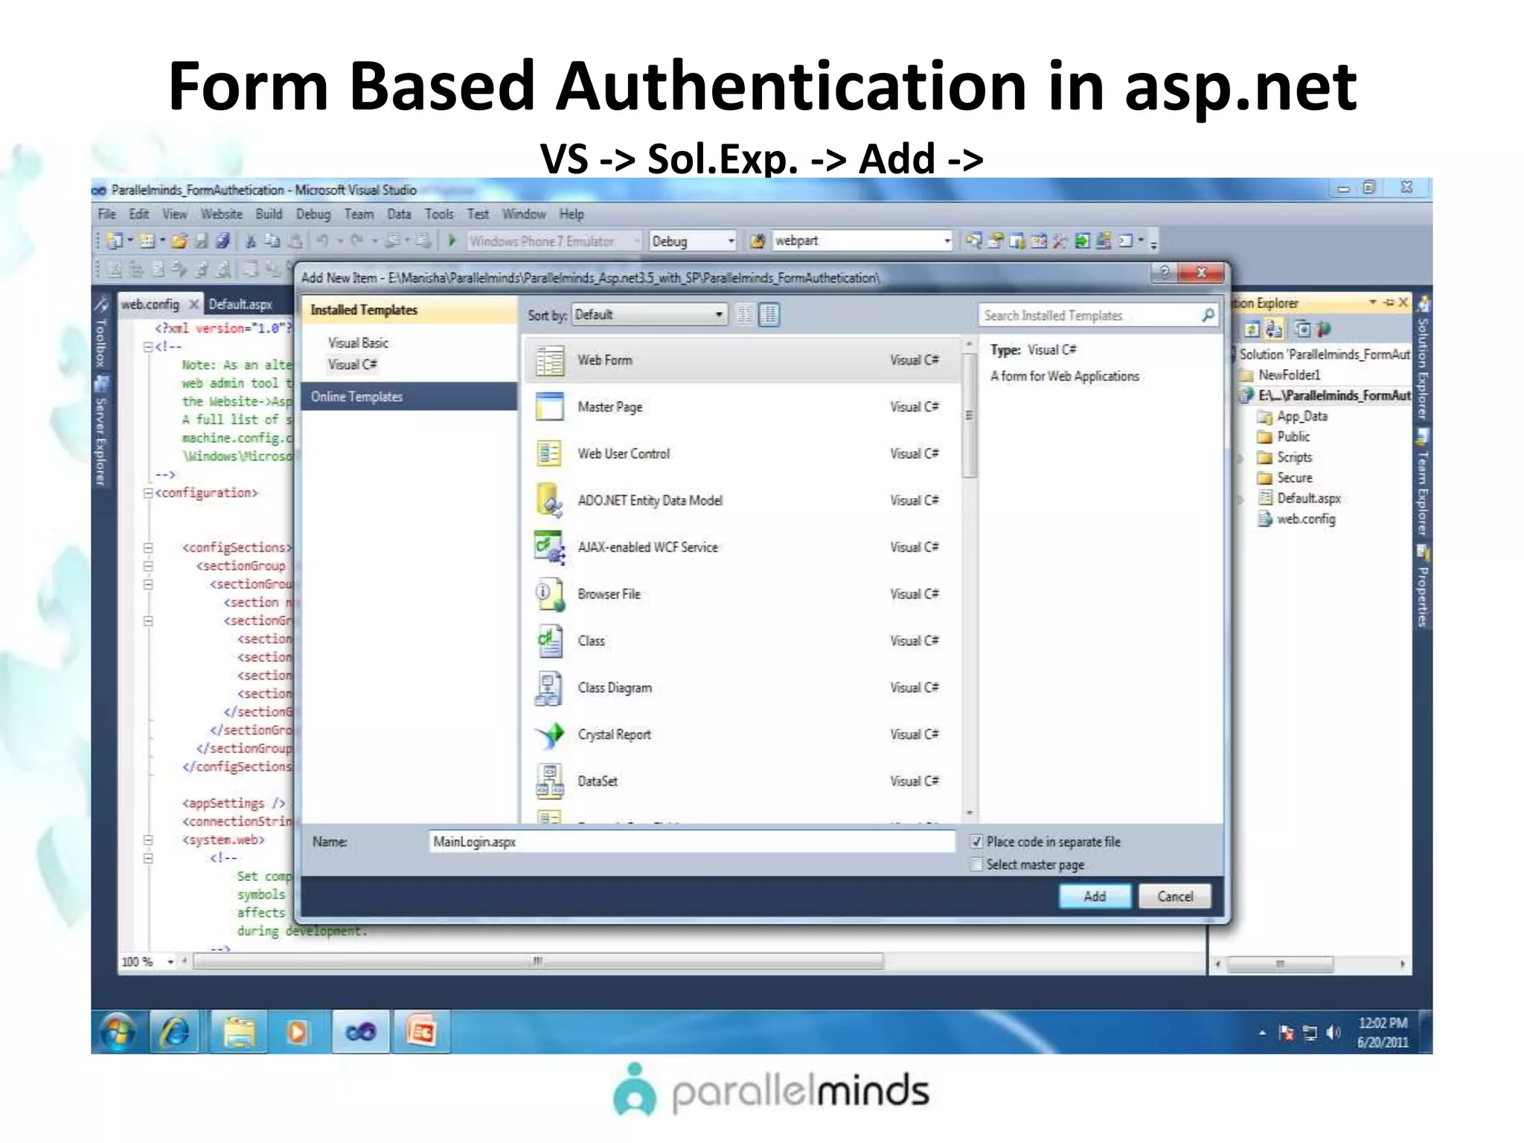The height and width of the screenshot is (1143, 1524).
Task: Click the Cancel button in dialog
Action: [1174, 897]
